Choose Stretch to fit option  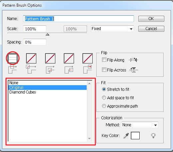pyautogui.click(x=104, y=89)
